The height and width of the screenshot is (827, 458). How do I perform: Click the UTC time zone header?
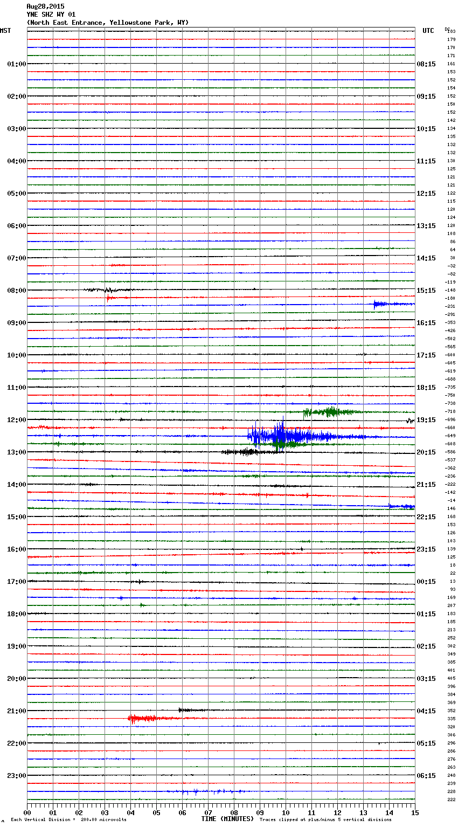(x=428, y=31)
